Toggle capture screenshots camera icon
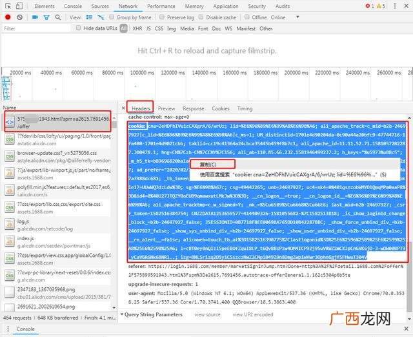Screen dimensions: 413x337 (35, 17)
